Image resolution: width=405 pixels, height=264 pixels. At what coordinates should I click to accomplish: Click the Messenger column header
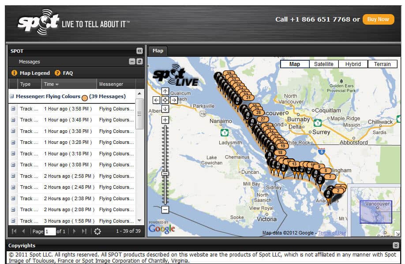116,84
